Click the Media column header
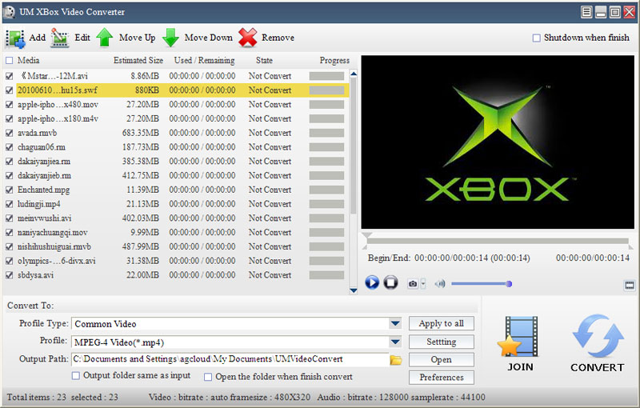This screenshot has height=408, width=640. point(28,60)
